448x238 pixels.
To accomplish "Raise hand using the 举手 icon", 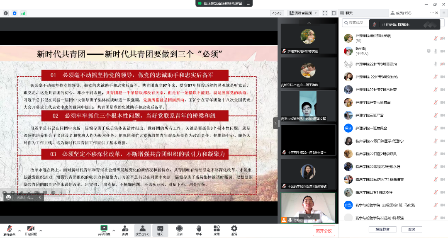I will [x=199, y=228].
